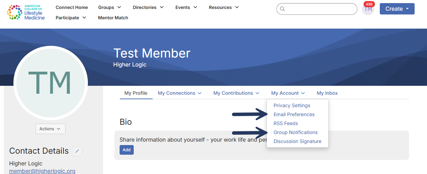
Task: Expand the Groups navigation dropdown
Action: click(x=110, y=7)
